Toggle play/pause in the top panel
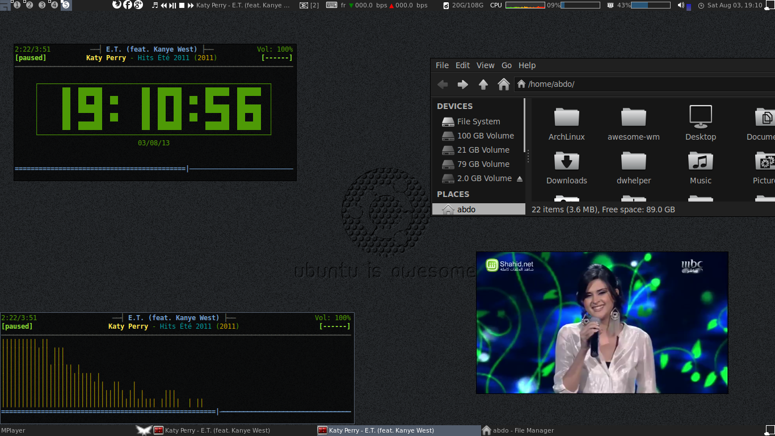This screenshot has height=436, width=775. (x=172, y=5)
